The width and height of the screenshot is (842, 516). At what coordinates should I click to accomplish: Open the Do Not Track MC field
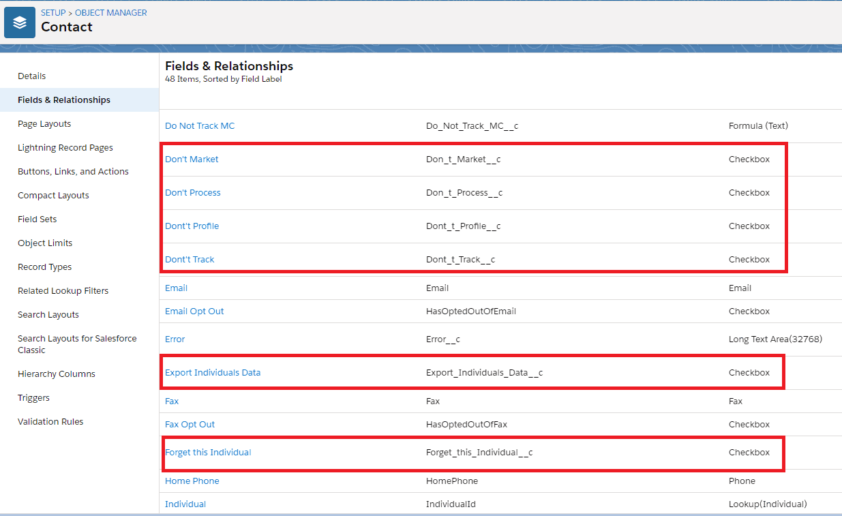[x=200, y=126]
